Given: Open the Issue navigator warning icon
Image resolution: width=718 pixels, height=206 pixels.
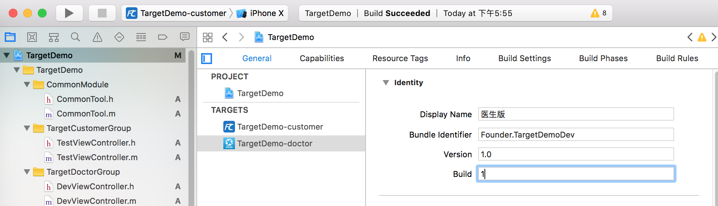Looking at the screenshot, I should pos(97,37).
